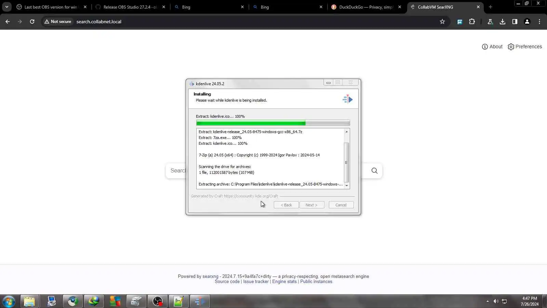Open SearXNG Preferences

click(x=525, y=47)
